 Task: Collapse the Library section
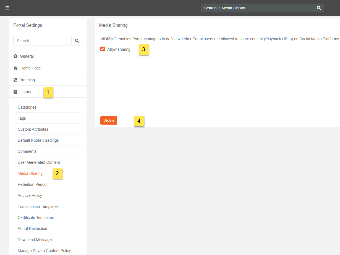25,92
